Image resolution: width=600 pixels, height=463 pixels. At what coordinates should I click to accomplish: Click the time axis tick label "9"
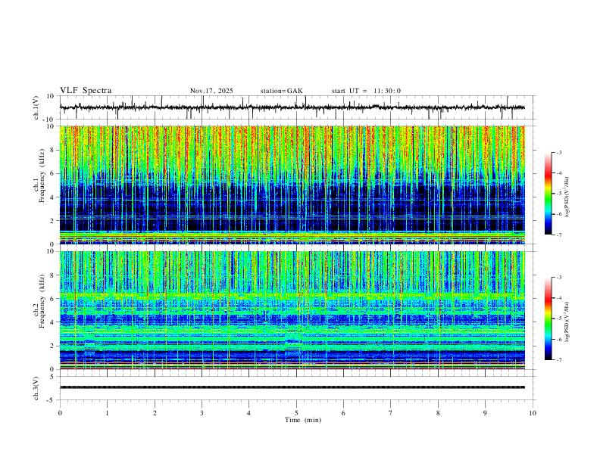coord(485,413)
